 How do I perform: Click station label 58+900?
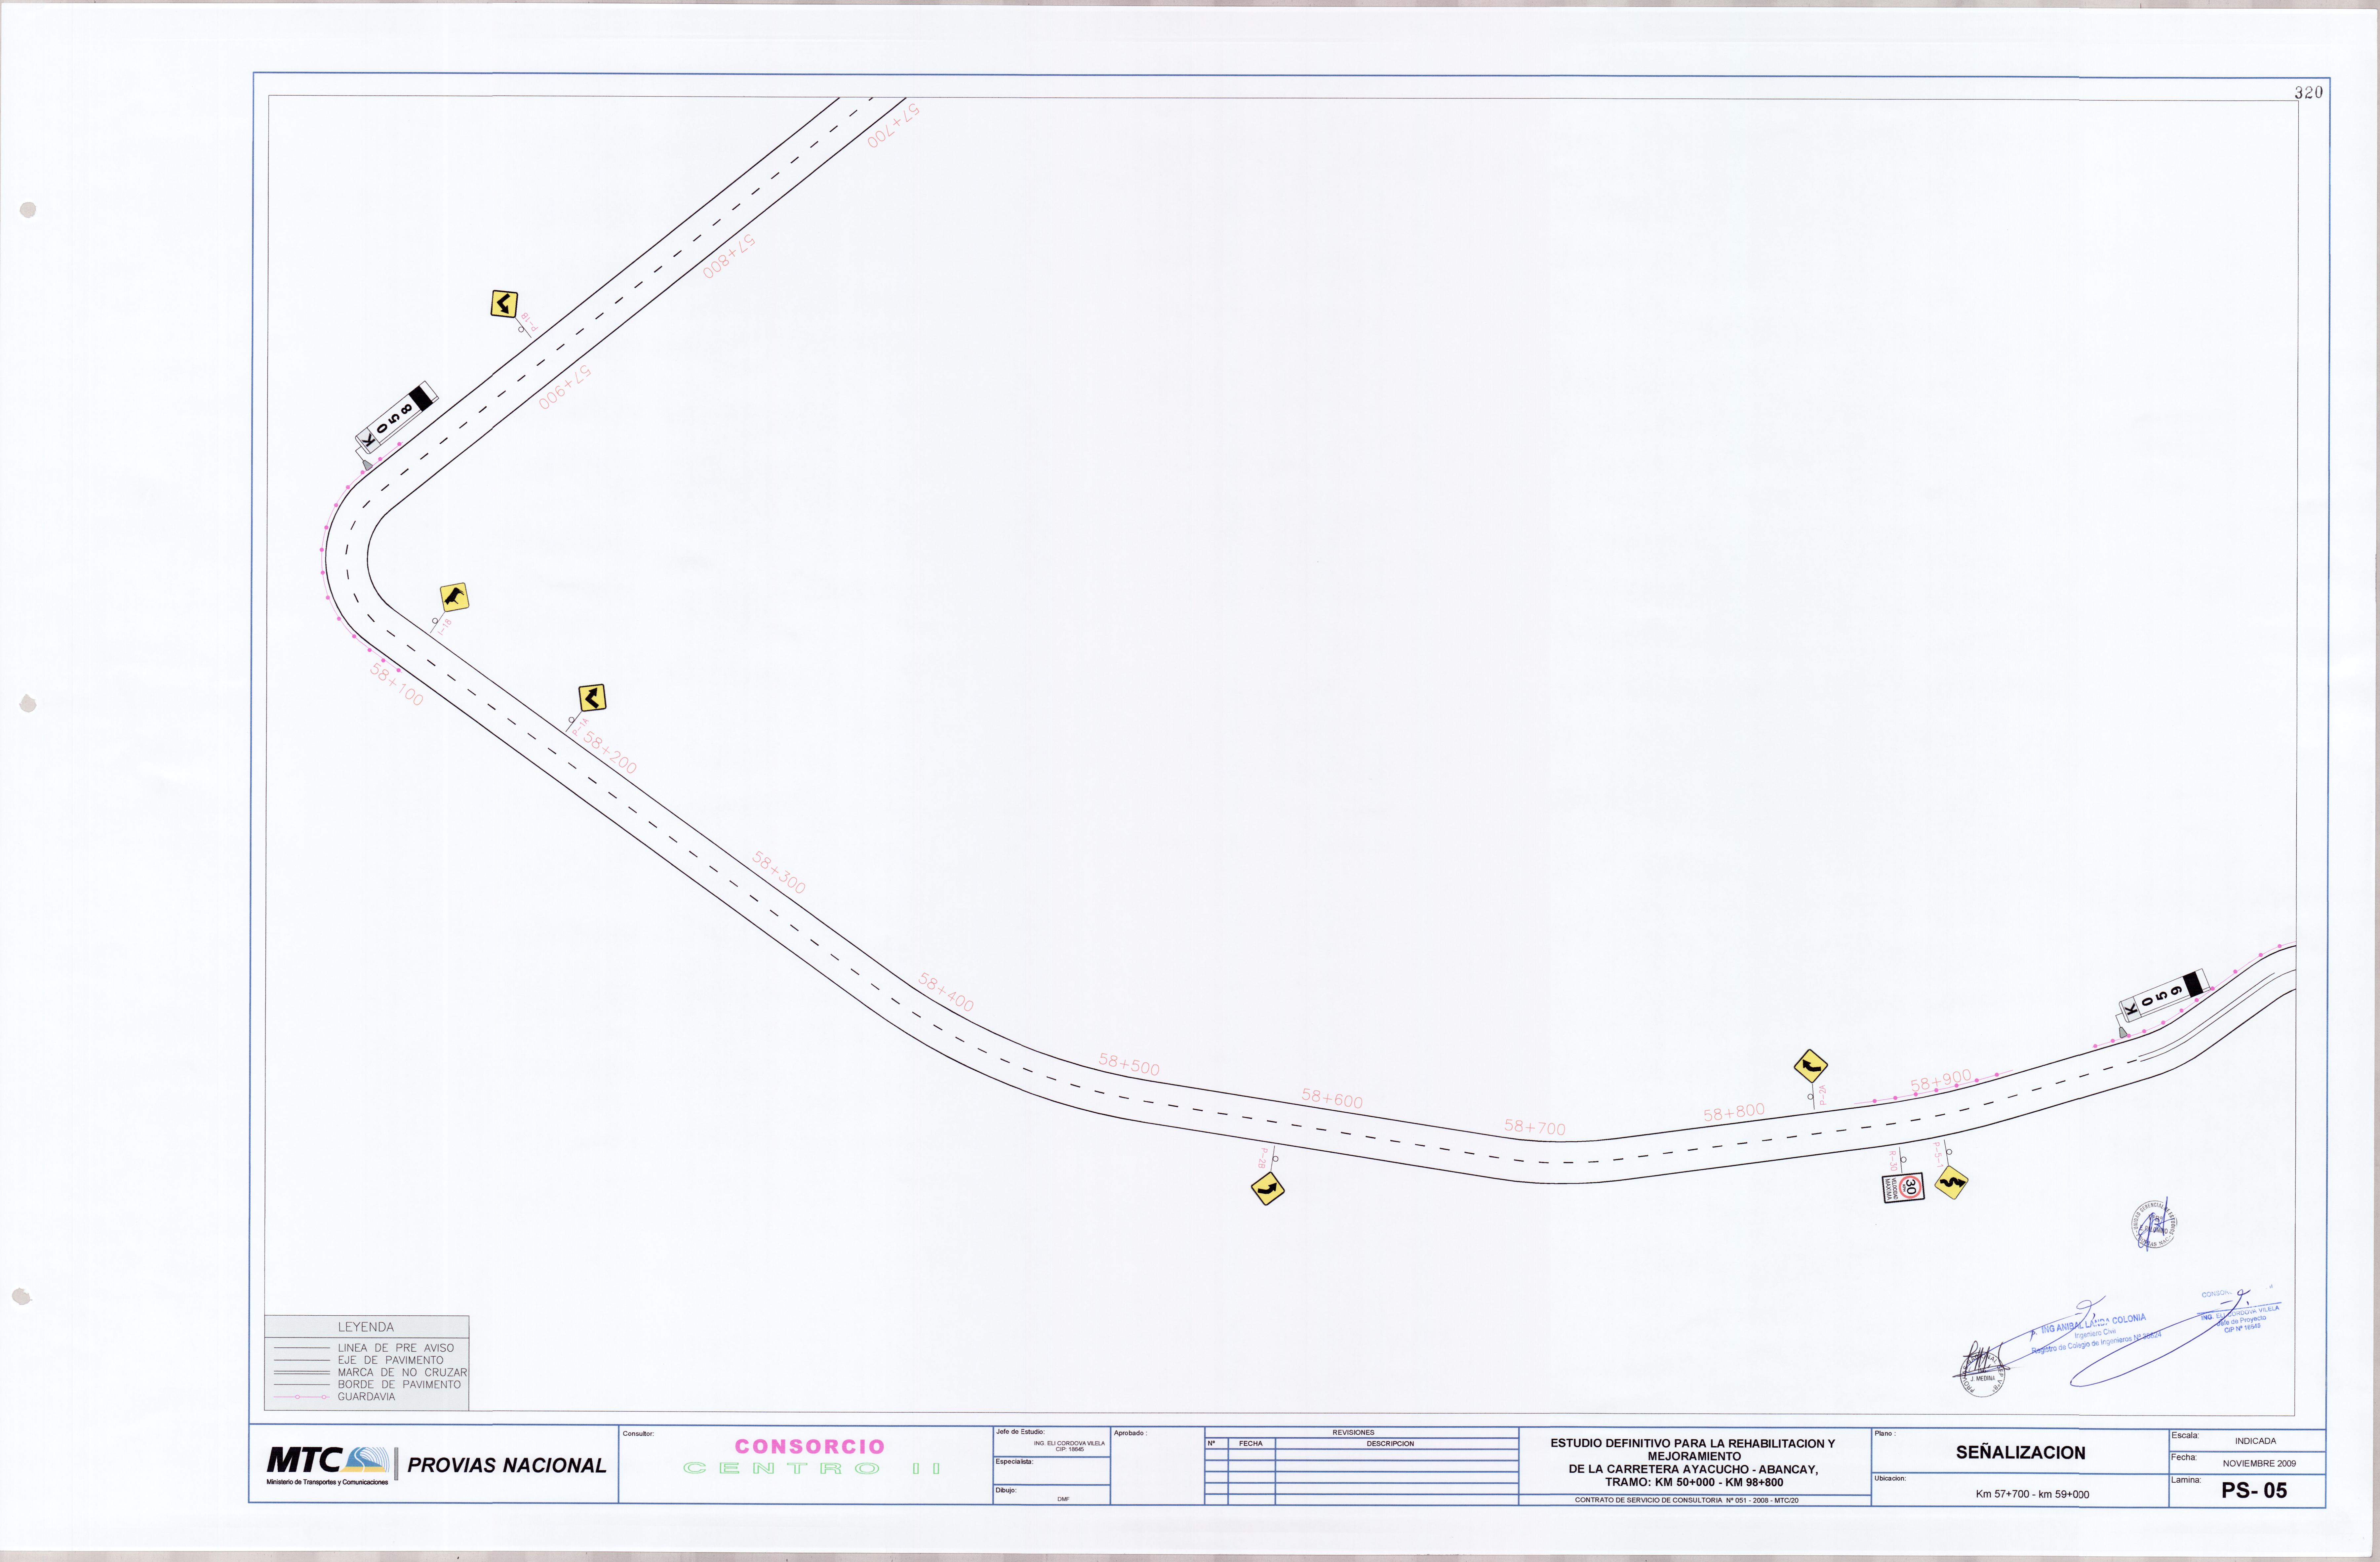[x=1941, y=1081]
